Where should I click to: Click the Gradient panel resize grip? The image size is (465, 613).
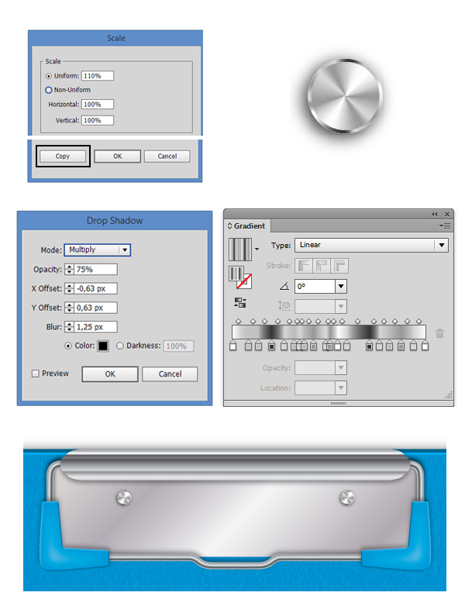[x=449, y=395]
